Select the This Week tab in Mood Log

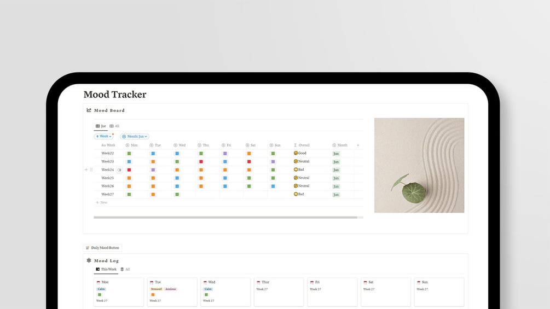(106, 270)
